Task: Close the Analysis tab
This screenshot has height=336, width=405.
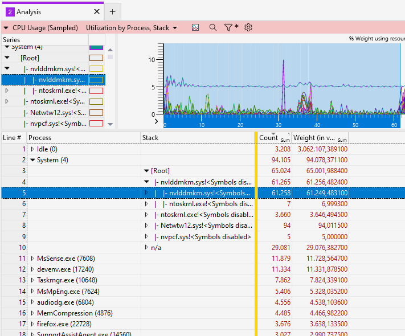Action: coord(97,11)
